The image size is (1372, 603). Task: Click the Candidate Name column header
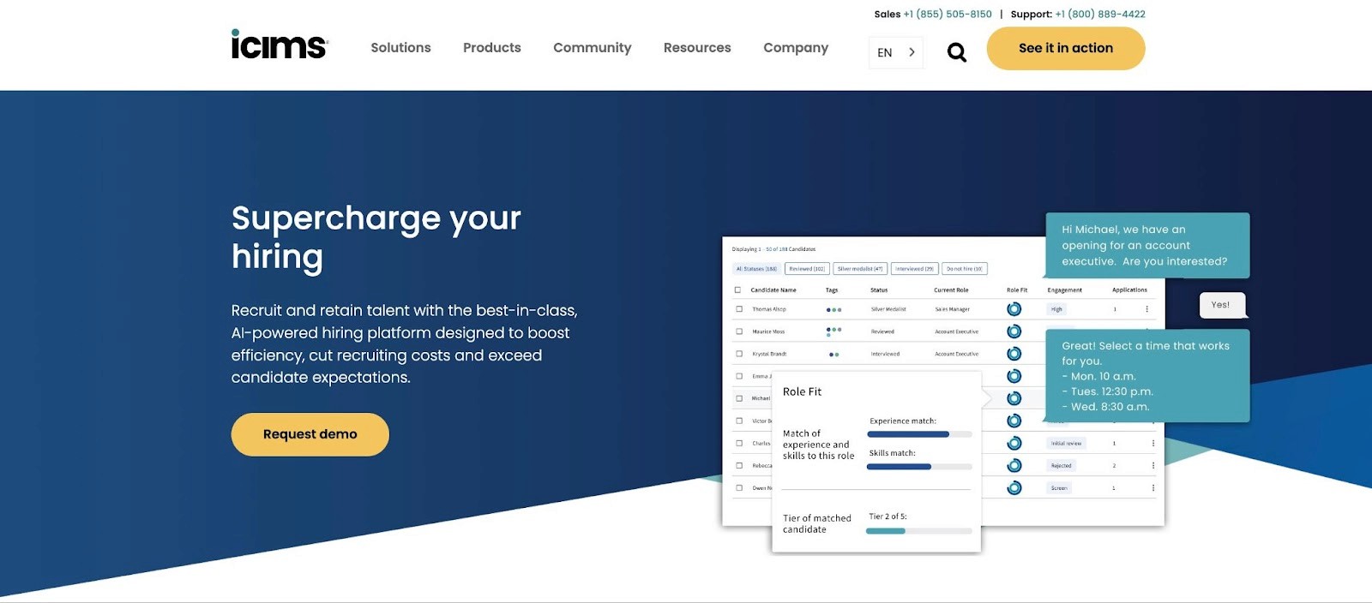pyautogui.click(x=773, y=290)
